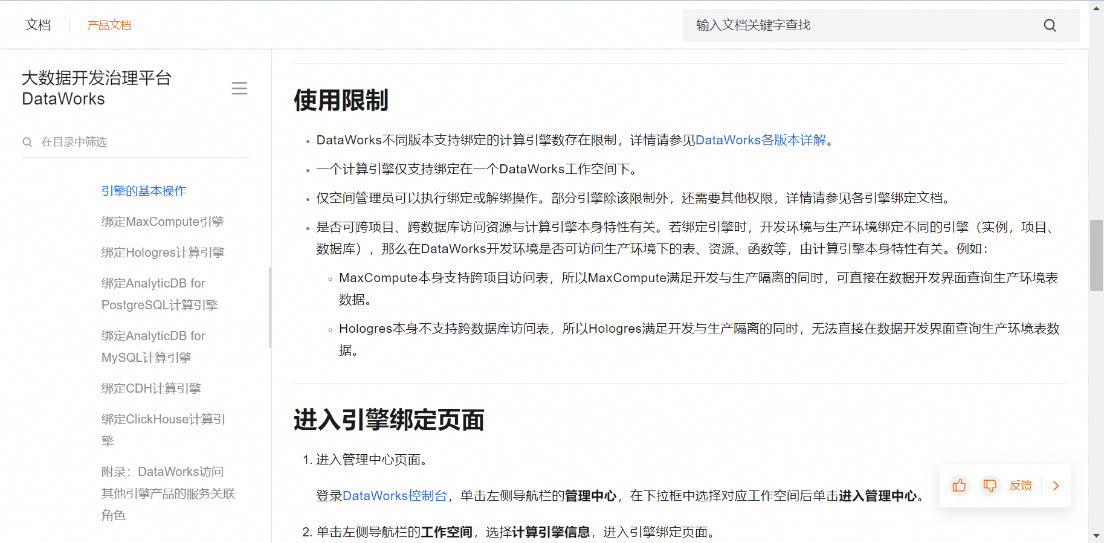Image resolution: width=1104 pixels, height=543 pixels.
Task: Focus the 输入文档关键字查找 search field
Action: tap(881, 25)
